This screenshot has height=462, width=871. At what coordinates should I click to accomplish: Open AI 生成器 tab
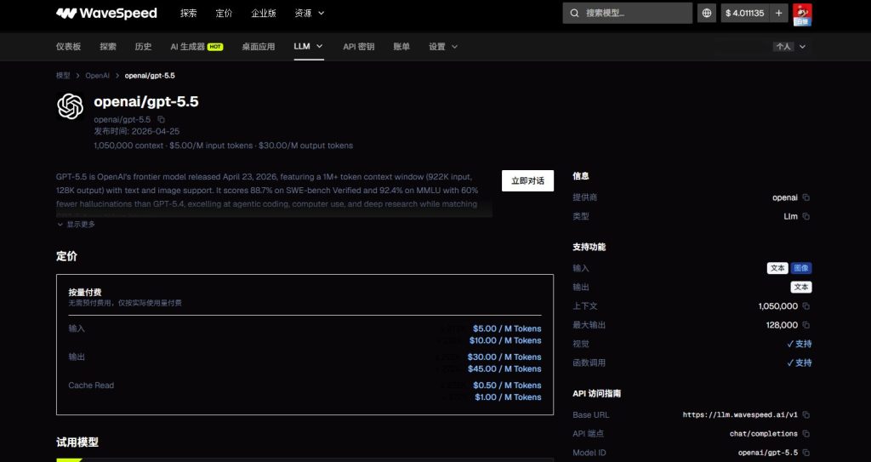pos(196,47)
